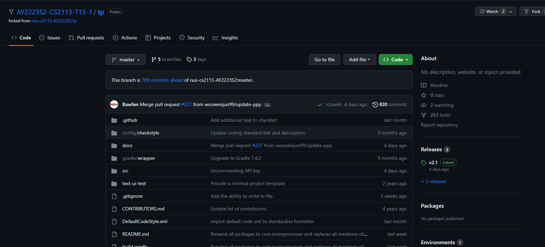Open pull request #237 in commit bar
The image size is (545, 247).
(x=186, y=104)
